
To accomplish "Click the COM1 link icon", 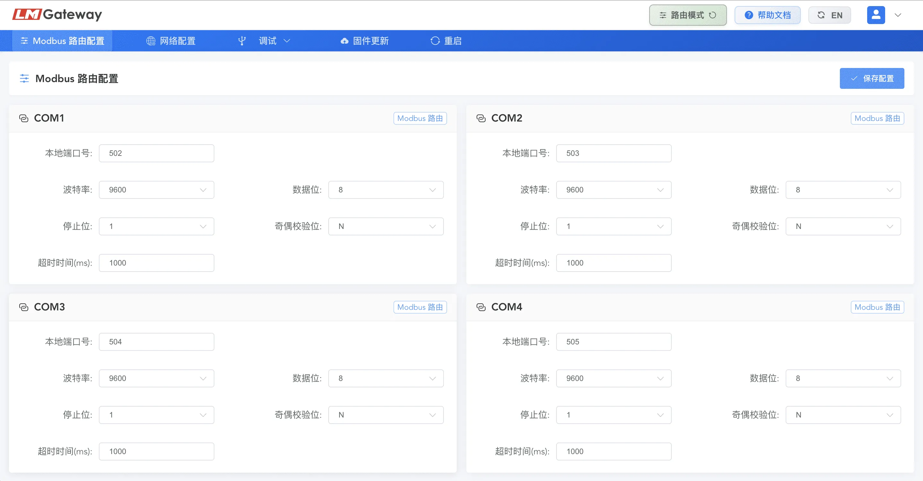I will click(x=24, y=118).
